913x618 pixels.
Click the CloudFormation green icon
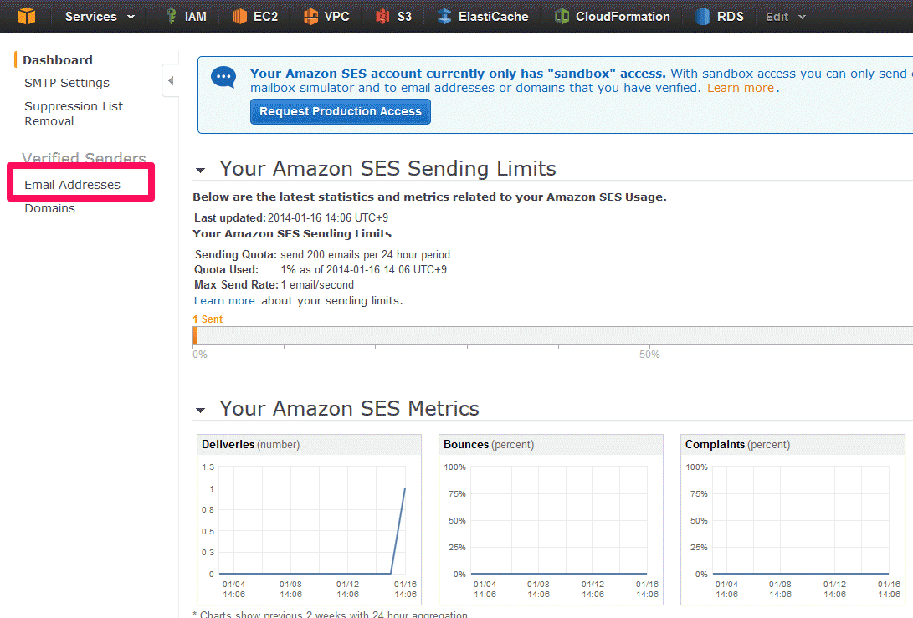(x=562, y=16)
